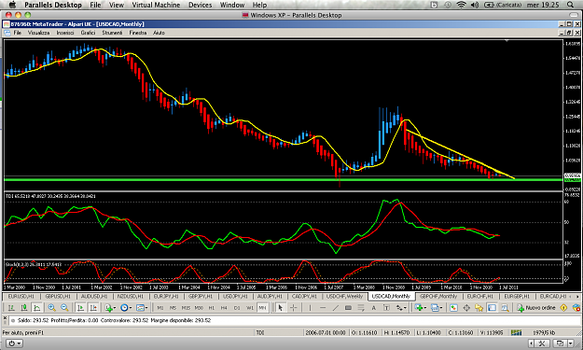Open the profiles dropdown
583x350 pixels.
437,308
